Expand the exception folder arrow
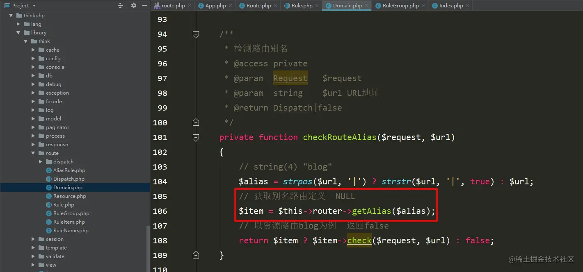The height and width of the screenshot is (272, 583). 33,93
